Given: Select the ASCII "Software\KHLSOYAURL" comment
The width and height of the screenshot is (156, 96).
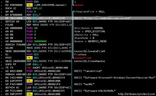Looking at the screenshot, I should [x=95, y=91].
